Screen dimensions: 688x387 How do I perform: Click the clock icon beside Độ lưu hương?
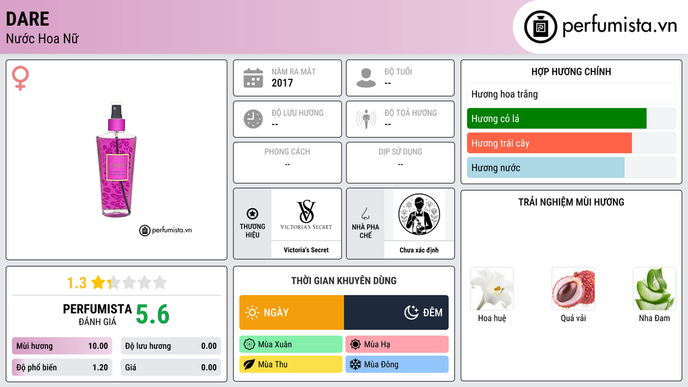coord(253,119)
